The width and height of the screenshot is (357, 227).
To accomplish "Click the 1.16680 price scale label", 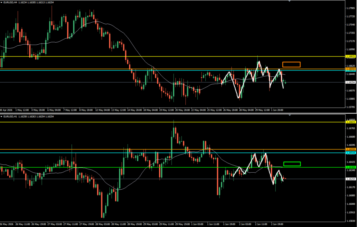I will point(351,137).
